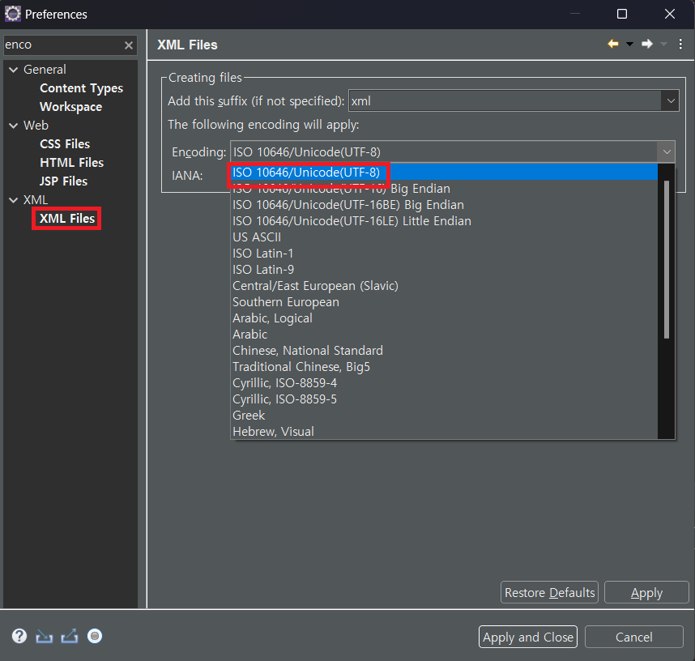Click the Cancel button
This screenshot has height=661, width=695.
point(633,637)
